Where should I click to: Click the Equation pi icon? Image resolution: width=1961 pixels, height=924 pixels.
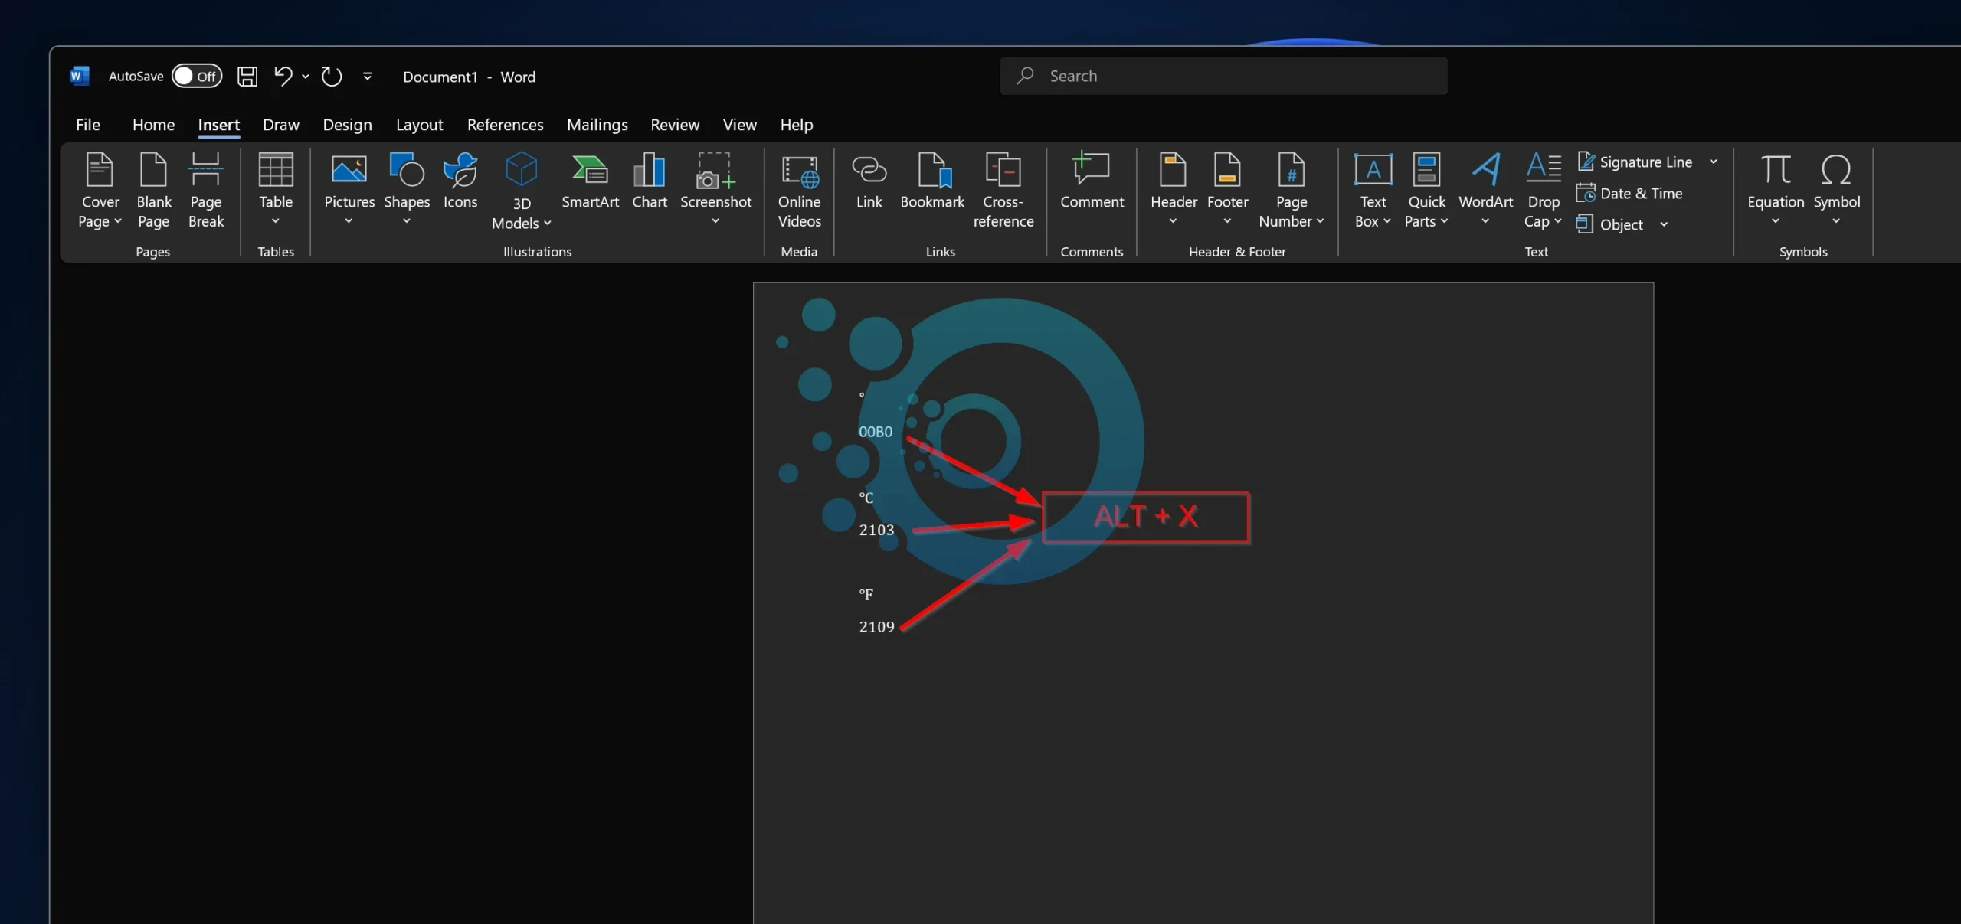1775,169
